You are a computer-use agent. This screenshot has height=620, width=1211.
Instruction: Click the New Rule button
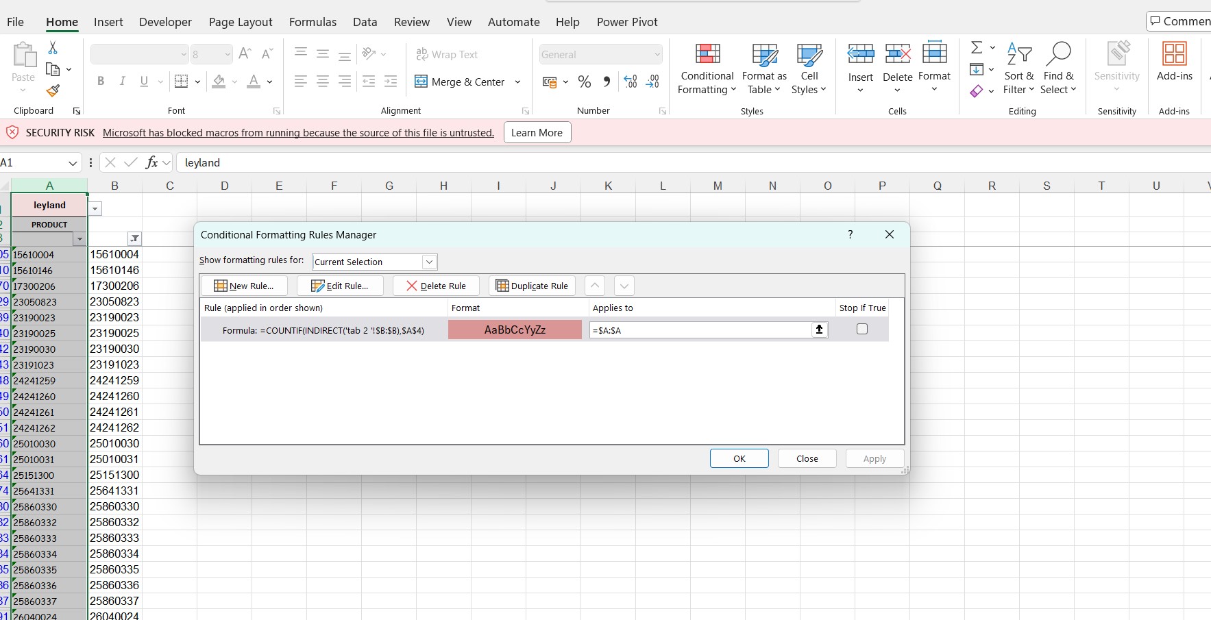pyautogui.click(x=244, y=286)
